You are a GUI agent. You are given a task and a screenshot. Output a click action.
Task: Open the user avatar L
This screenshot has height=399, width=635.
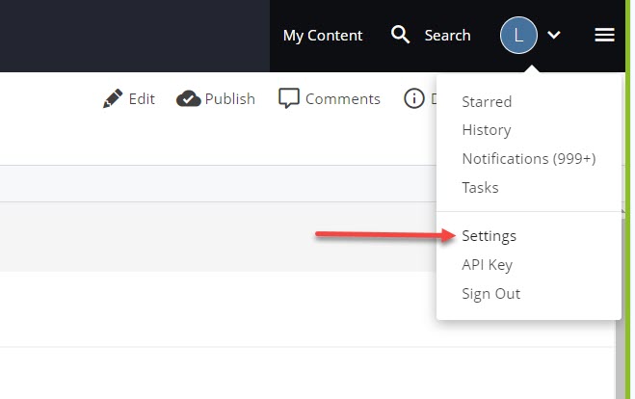pyautogui.click(x=518, y=36)
